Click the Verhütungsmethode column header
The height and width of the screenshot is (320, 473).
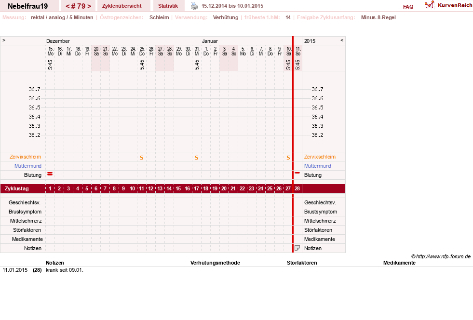tap(215, 263)
